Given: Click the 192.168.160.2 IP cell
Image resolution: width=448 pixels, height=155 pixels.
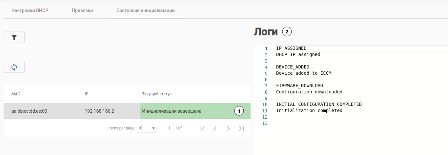Looking at the screenshot, I should pyautogui.click(x=99, y=111).
